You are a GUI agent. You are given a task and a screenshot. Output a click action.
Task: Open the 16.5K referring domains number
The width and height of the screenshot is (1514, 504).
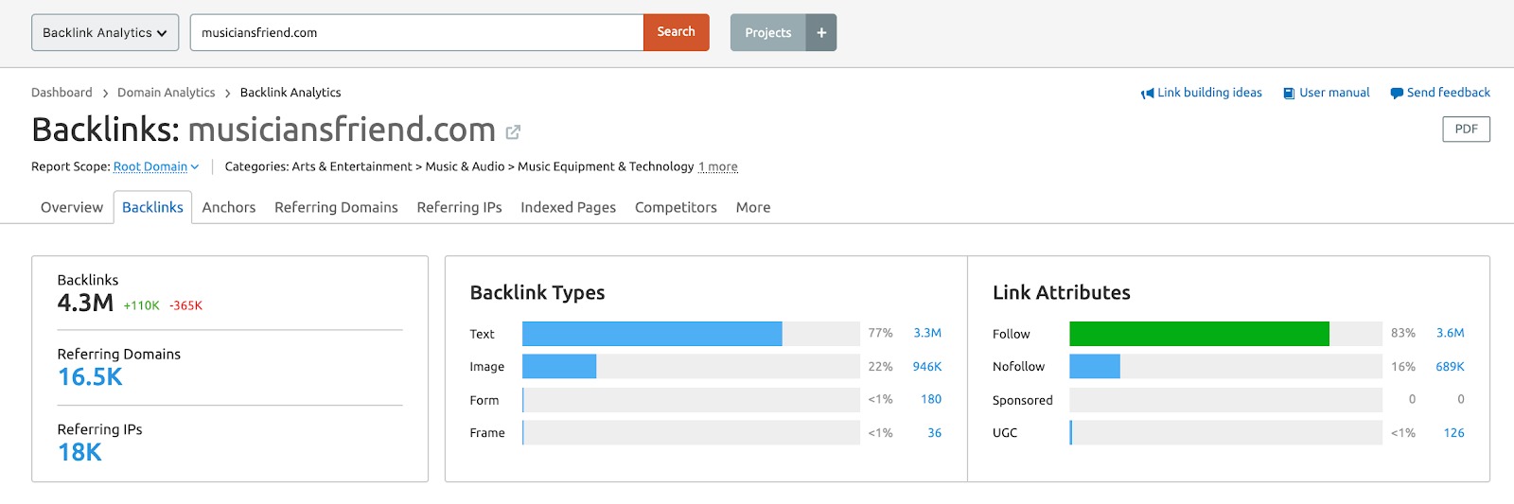pos(90,377)
